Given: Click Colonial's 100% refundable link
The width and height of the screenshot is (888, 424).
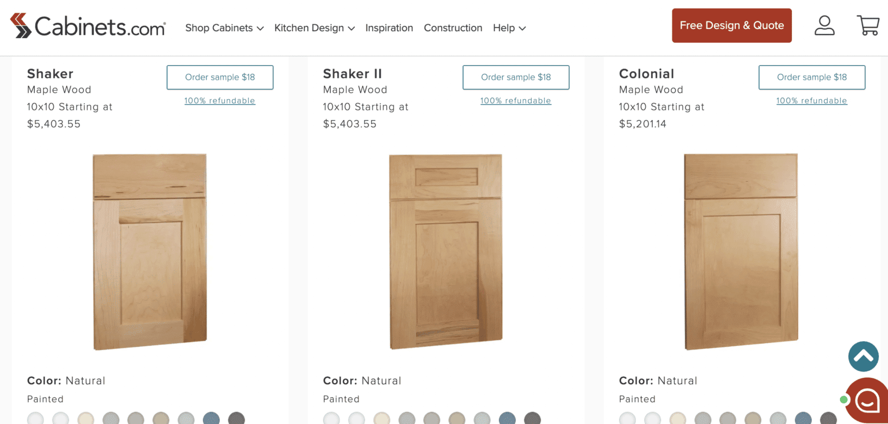Looking at the screenshot, I should 812,101.
